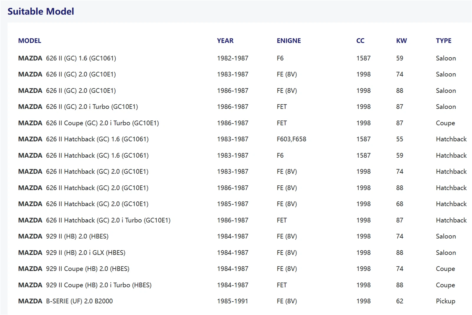
Task: Select the YEAR column header
Action: click(225, 41)
